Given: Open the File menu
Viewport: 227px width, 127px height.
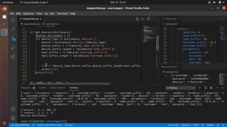Looking at the screenshot, I should click(12, 13).
